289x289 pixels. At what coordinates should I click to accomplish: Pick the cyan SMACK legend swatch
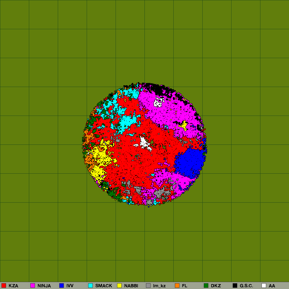coord(90,286)
